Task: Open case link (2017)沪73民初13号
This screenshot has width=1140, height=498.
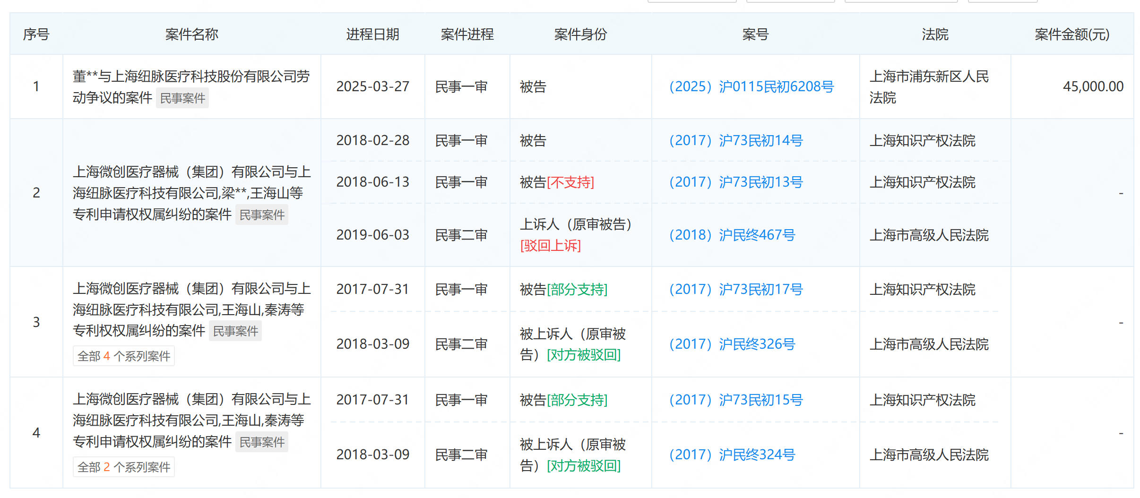Action: (x=736, y=182)
